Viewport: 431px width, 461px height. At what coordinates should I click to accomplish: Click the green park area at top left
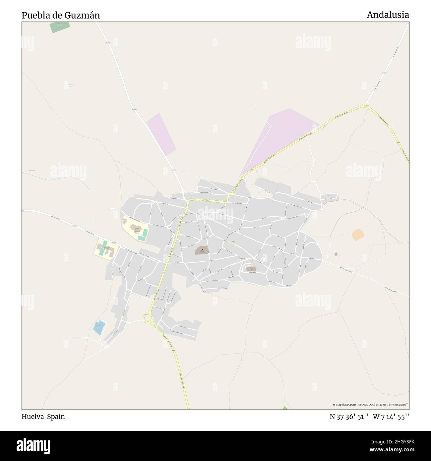click(x=60, y=27)
